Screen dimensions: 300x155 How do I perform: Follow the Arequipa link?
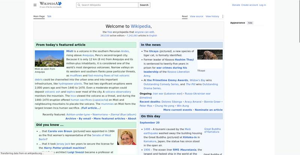tap(88, 55)
